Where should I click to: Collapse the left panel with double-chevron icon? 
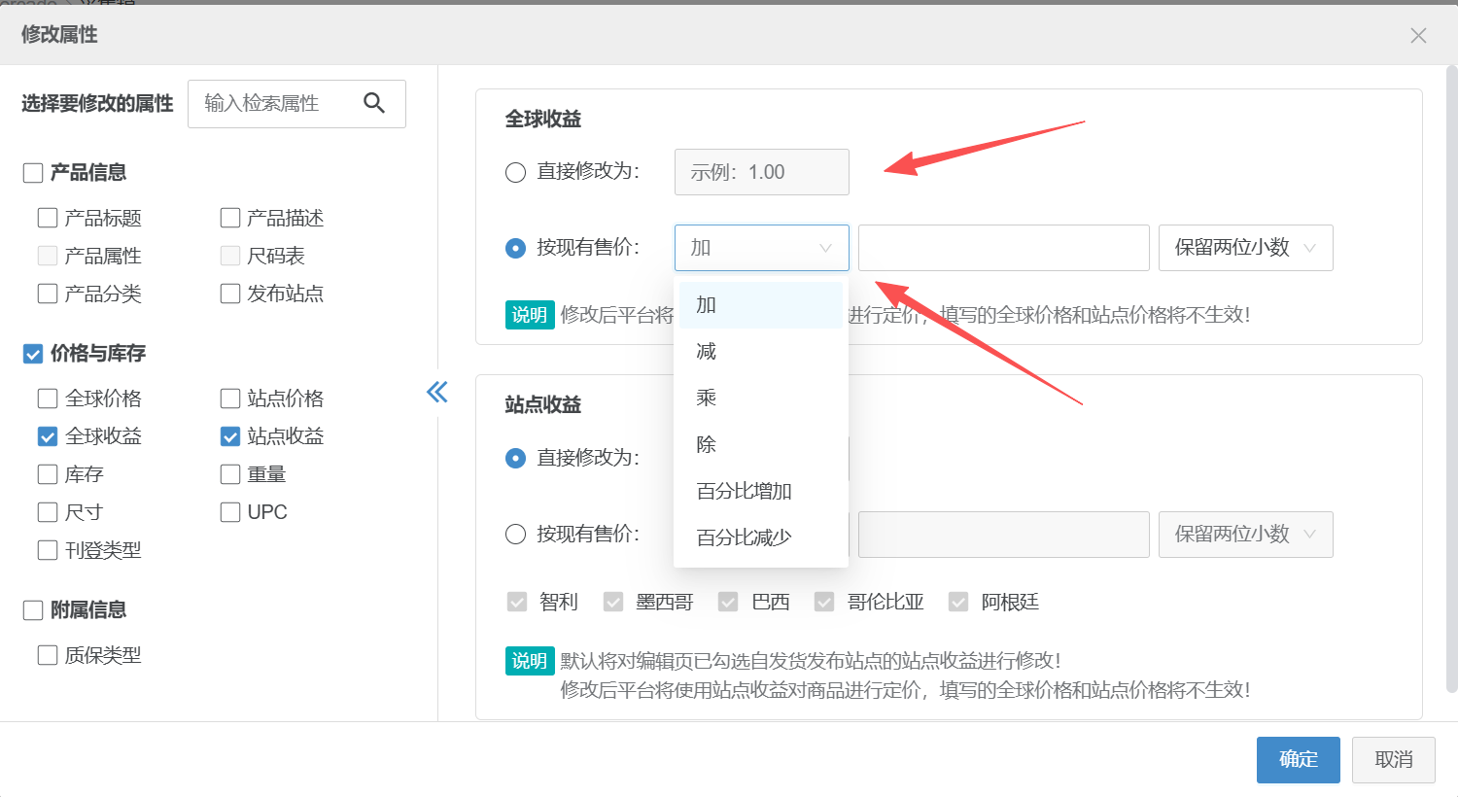(x=437, y=392)
